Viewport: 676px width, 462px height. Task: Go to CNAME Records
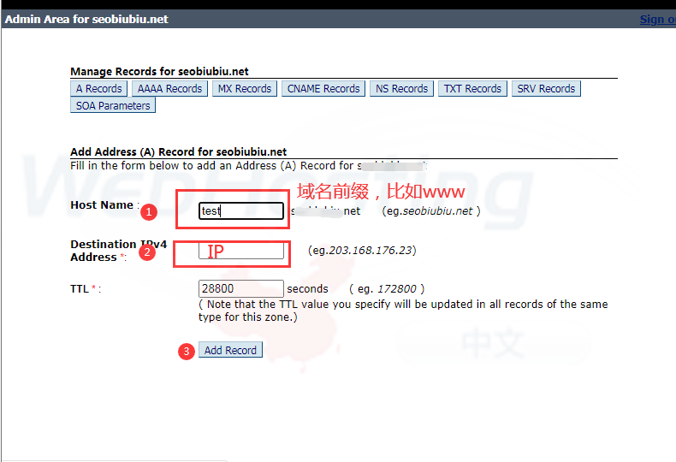[x=323, y=89]
